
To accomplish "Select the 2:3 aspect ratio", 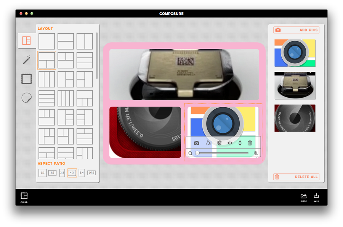I will (62, 173).
